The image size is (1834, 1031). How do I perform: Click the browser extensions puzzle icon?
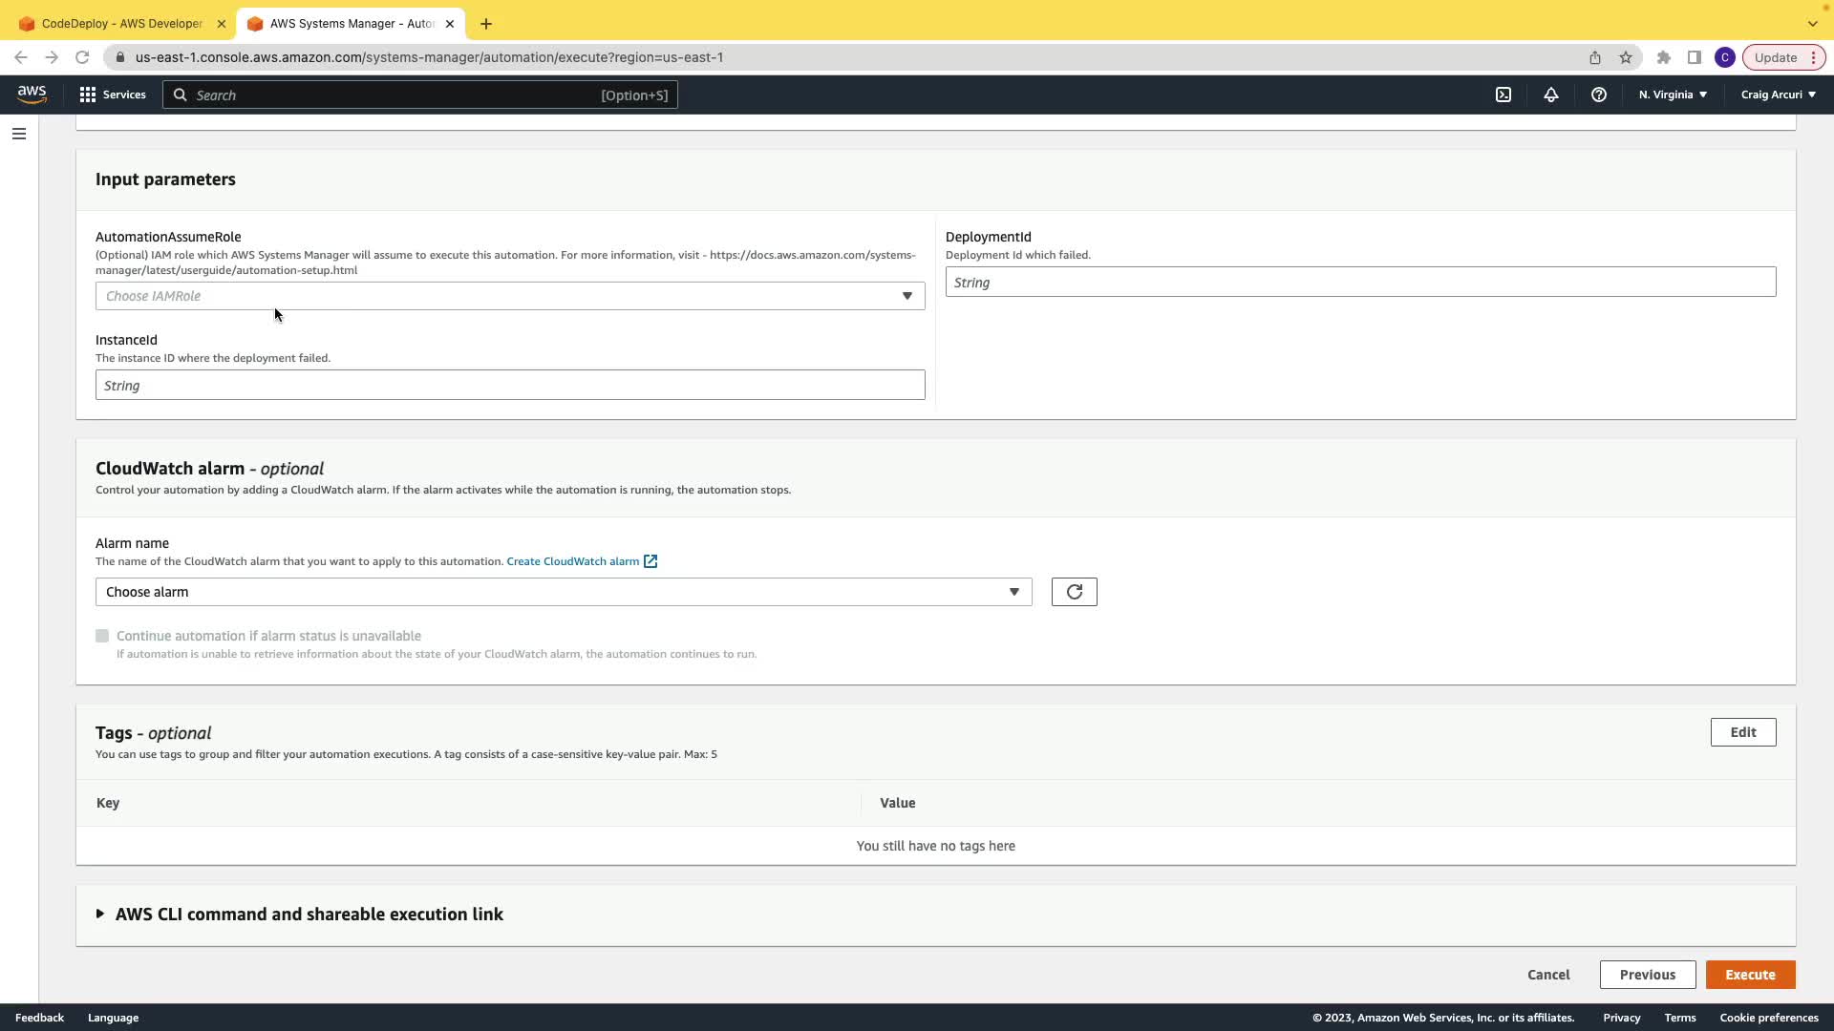tap(1664, 57)
